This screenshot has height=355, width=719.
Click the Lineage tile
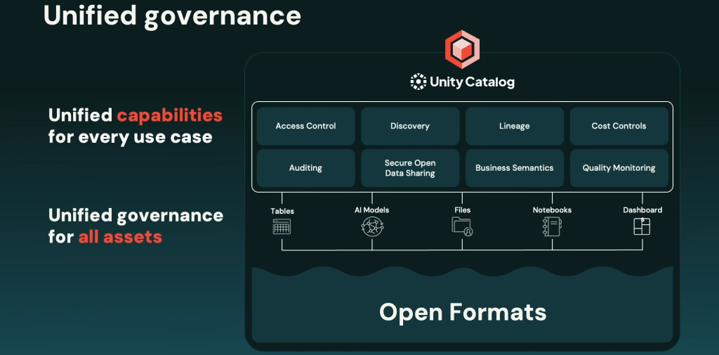(x=515, y=126)
